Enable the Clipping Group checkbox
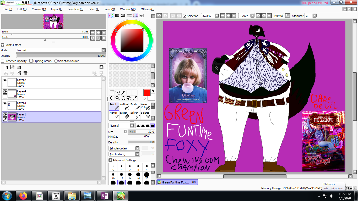The image size is (358, 201). tap(31, 61)
